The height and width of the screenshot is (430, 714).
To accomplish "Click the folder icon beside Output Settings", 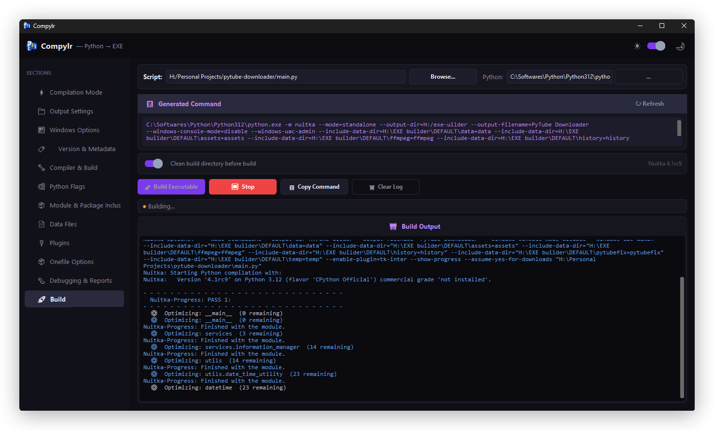I will [x=42, y=111].
